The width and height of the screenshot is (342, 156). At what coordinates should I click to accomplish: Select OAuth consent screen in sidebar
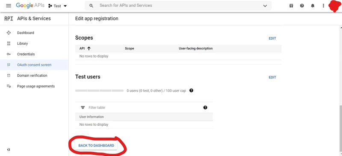[x=34, y=65]
